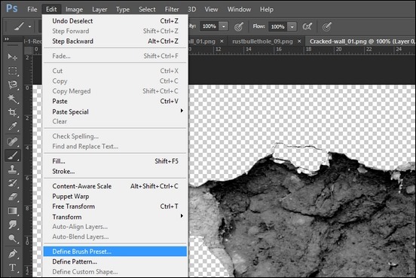The image size is (416, 278).
Task: Select the Eraser tool
Action: 12,197
